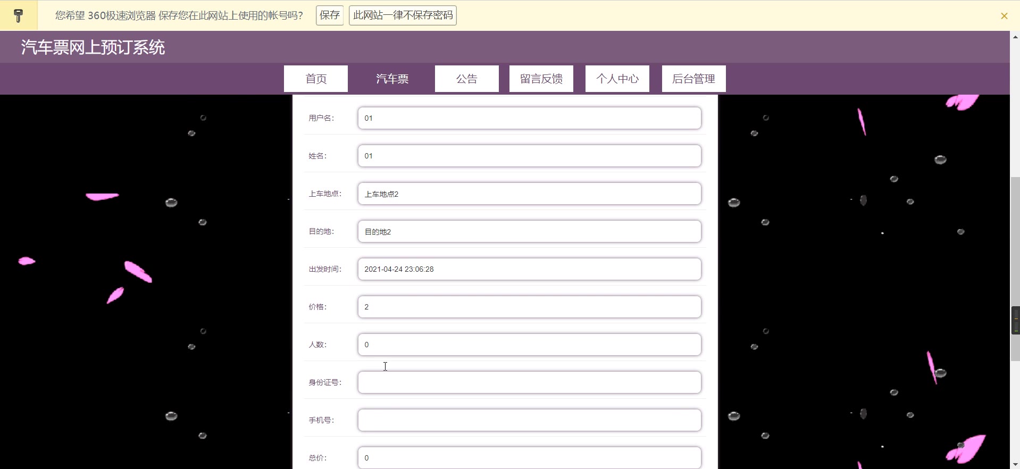Click the key icon in password bar
This screenshot has width=1020, height=469.
(18, 15)
